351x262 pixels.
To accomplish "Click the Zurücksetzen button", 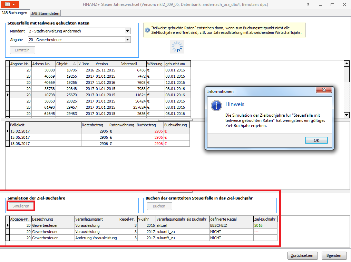I will click(302, 255).
